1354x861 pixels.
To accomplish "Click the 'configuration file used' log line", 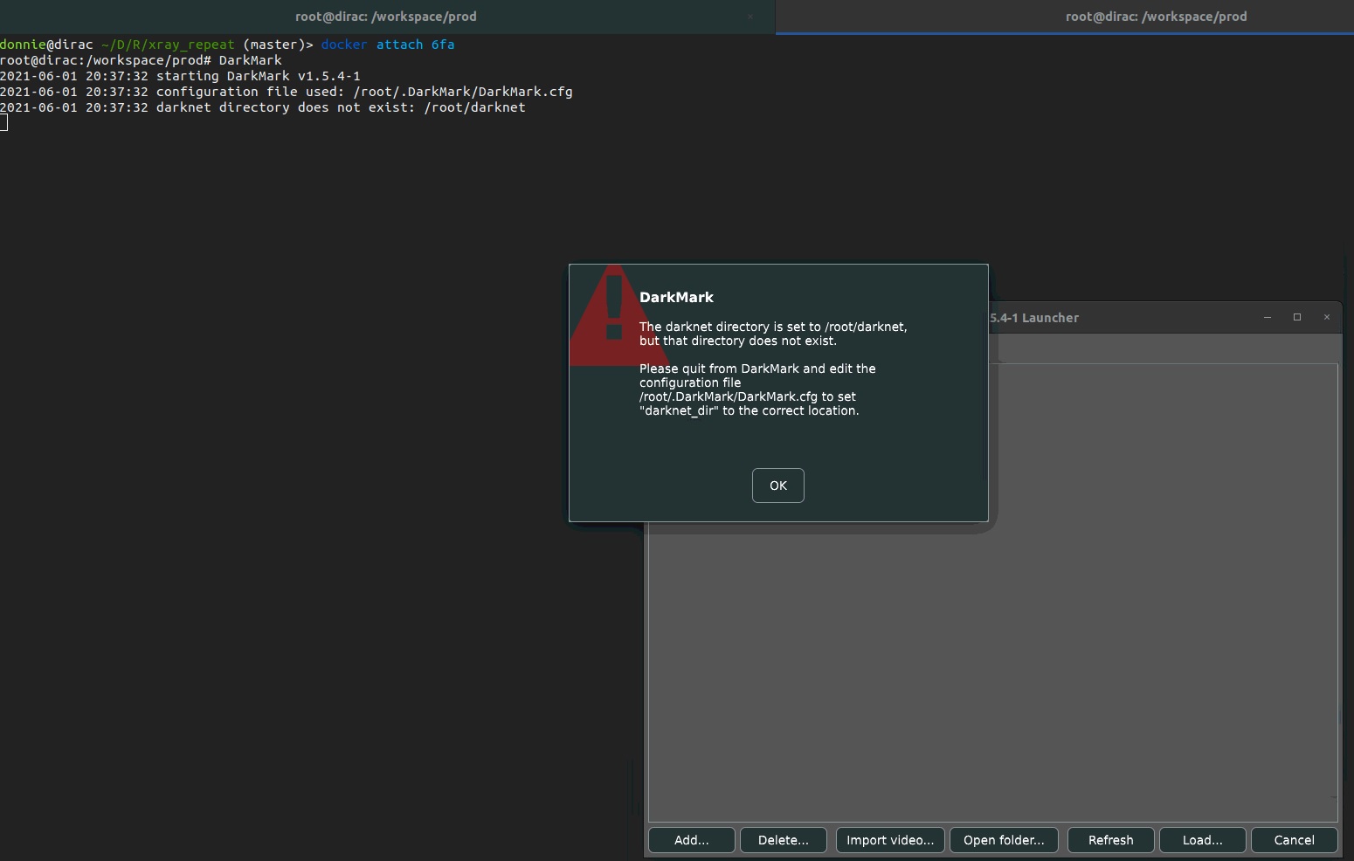I will [287, 92].
